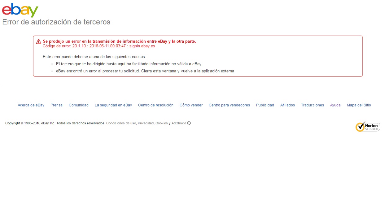Click the red warning triangle icon
Image resolution: width=389 pixels, height=215 pixels.
(x=39, y=41)
